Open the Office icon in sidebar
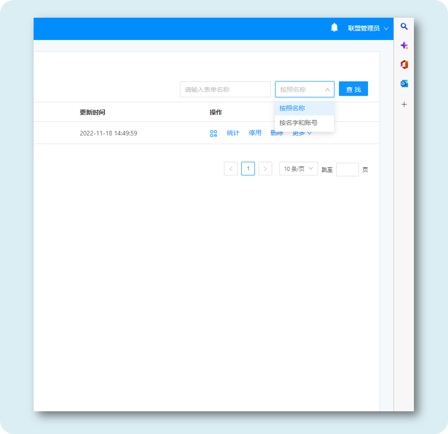Image resolution: width=448 pixels, height=434 pixels. tap(404, 65)
